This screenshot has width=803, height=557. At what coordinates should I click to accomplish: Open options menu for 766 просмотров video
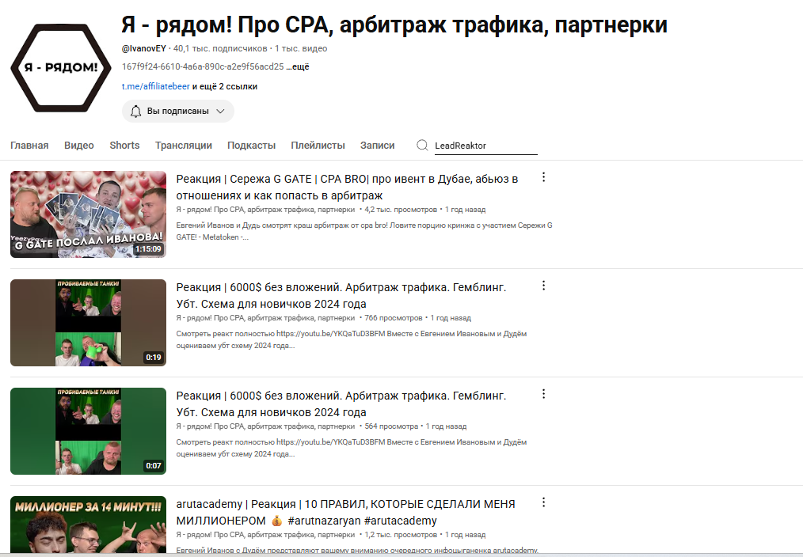click(x=543, y=286)
